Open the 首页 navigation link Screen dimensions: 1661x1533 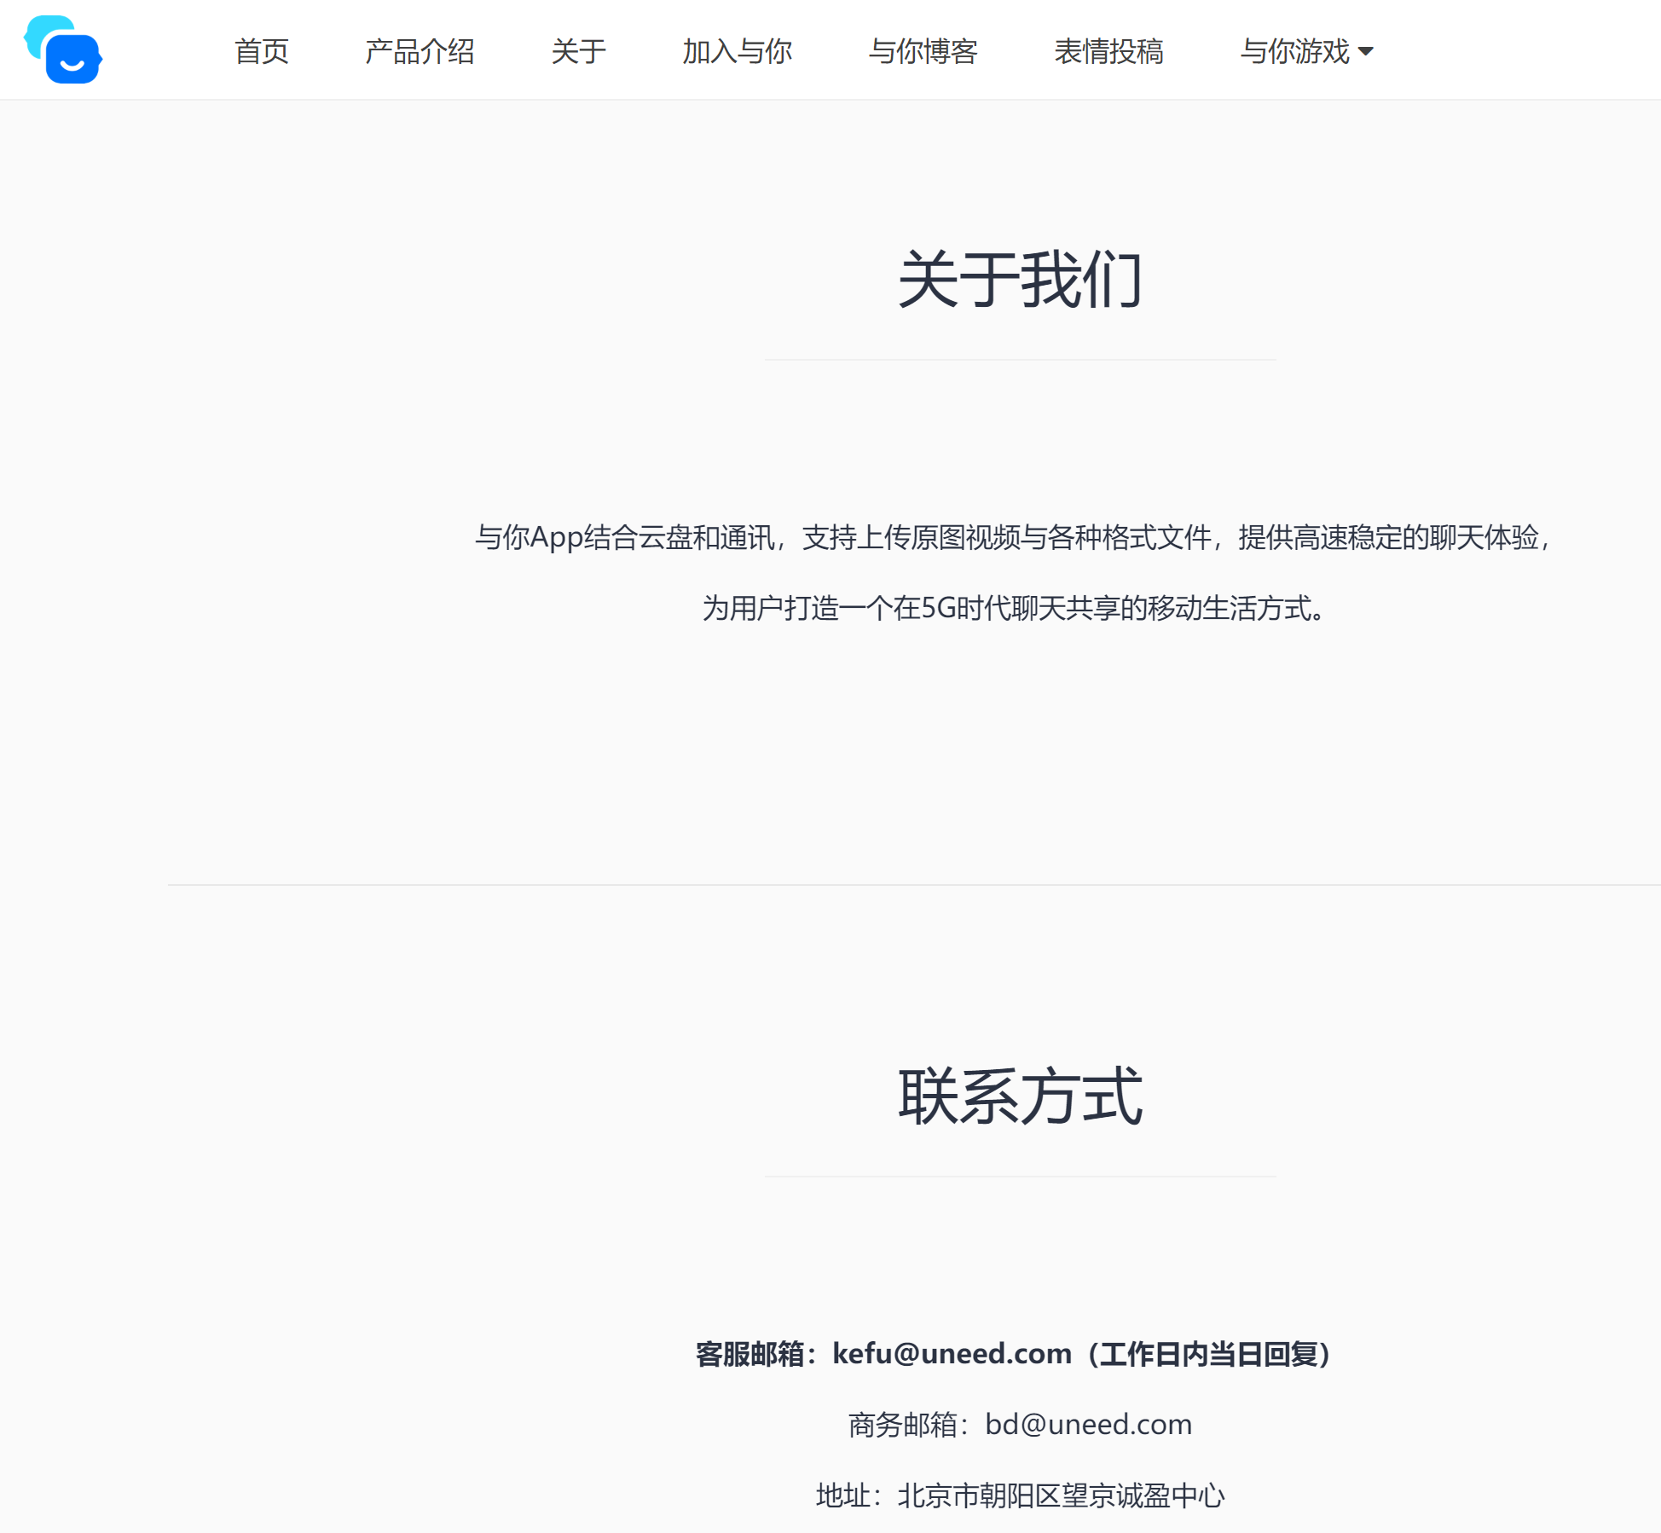pyautogui.click(x=263, y=51)
